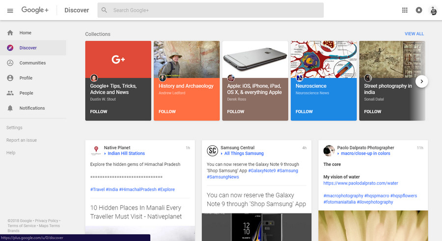The width and height of the screenshot is (442, 241).
Task: Click the #GalaxyNote9 hashtag
Action: tap(262, 170)
